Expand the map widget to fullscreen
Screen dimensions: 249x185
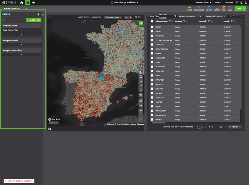tap(139, 17)
